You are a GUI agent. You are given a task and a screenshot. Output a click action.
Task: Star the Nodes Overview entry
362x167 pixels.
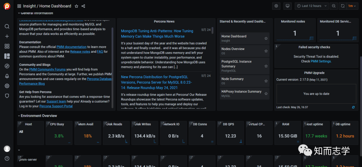(266, 51)
